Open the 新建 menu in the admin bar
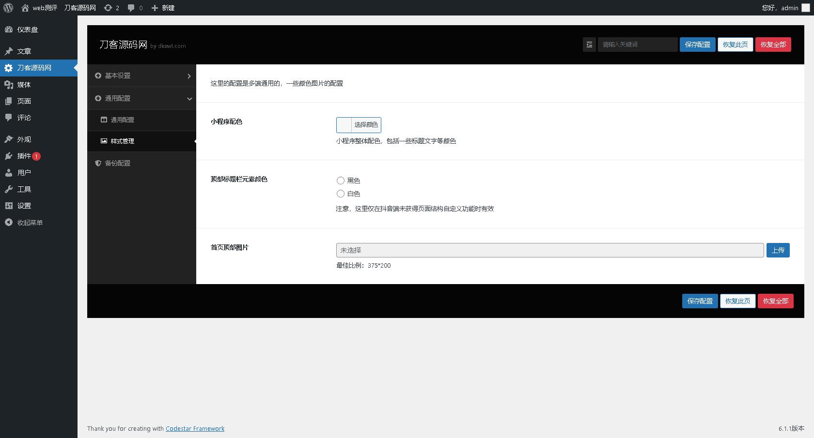Screen dimensions: 814x438 tap(163, 8)
